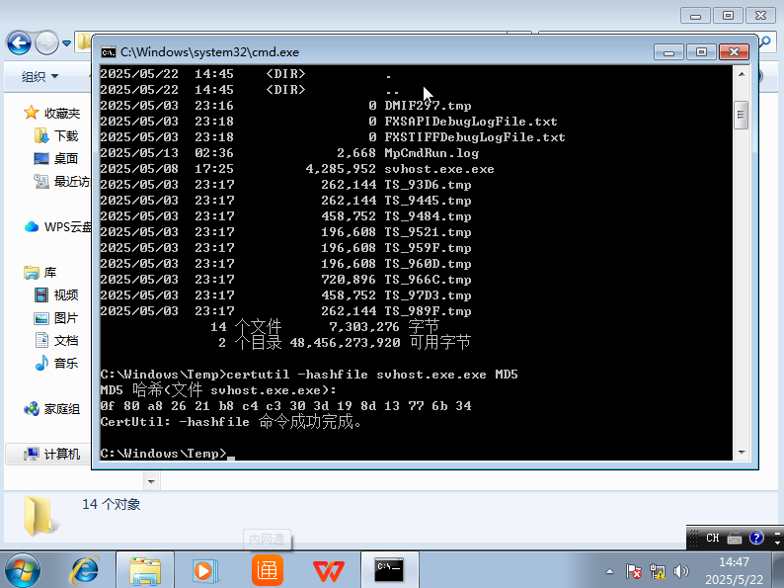Open Windows Media Player taskbar icon

206,570
